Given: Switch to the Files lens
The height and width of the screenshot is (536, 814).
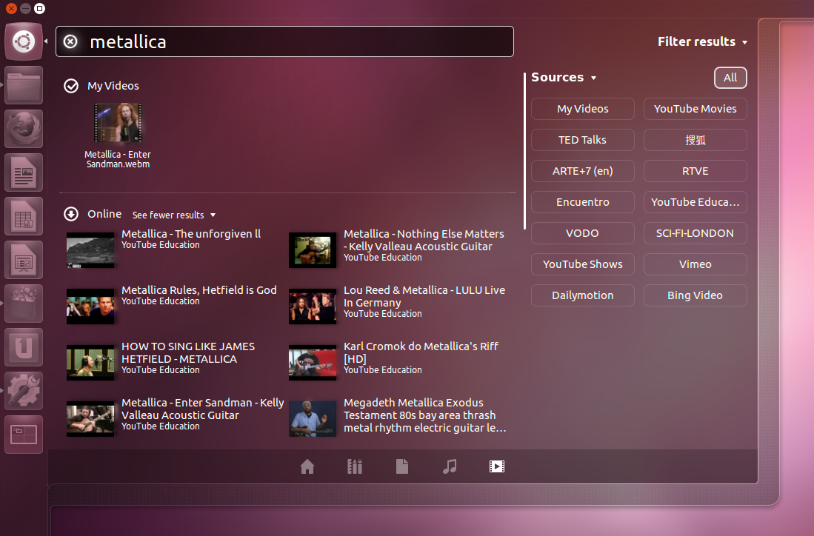Looking at the screenshot, I should pyautogui.click(x=402, y=466).
